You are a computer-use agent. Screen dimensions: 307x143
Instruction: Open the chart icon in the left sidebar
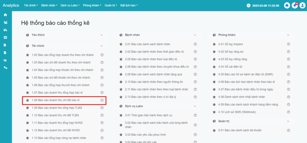(5, 60)
